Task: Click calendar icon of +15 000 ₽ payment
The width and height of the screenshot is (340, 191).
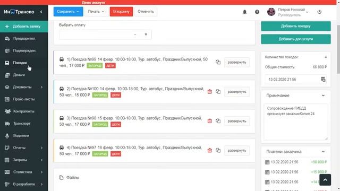Action: [x=267, y=172]
